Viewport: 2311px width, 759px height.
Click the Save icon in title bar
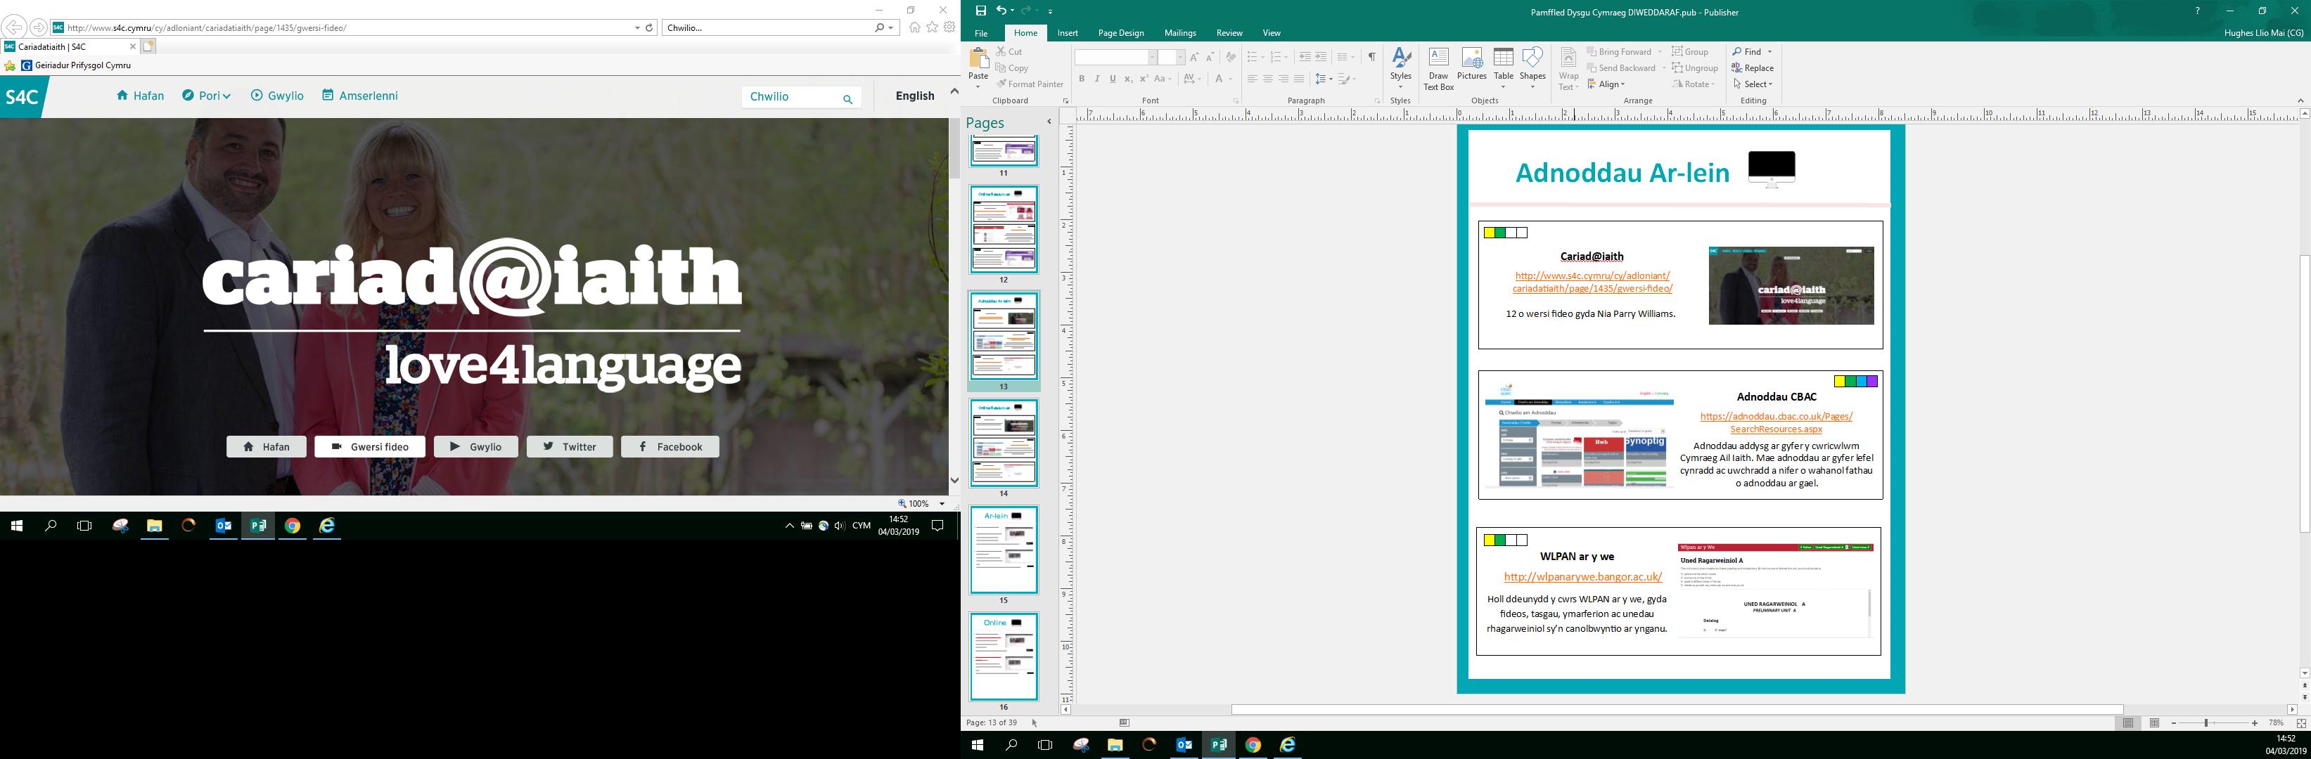980,11
